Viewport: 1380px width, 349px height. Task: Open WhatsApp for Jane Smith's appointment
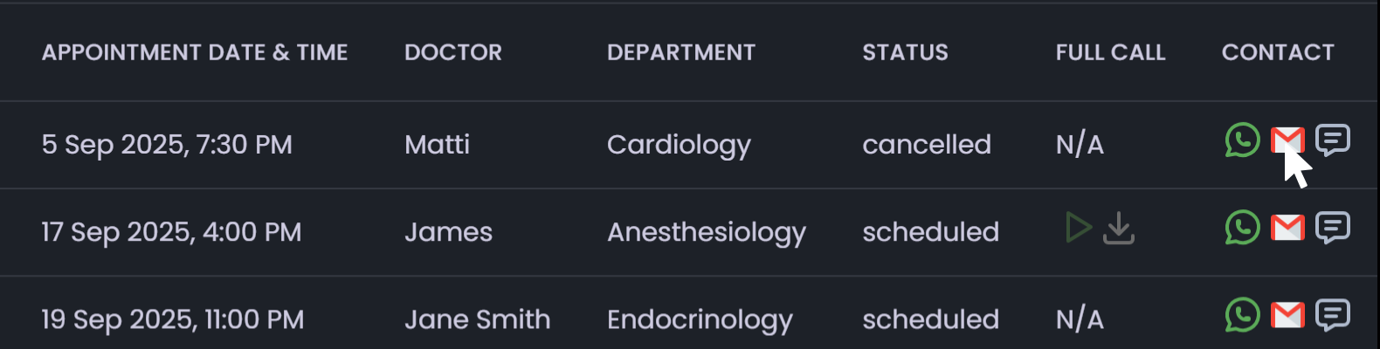pyautogui.click(x=1242, y=315)
